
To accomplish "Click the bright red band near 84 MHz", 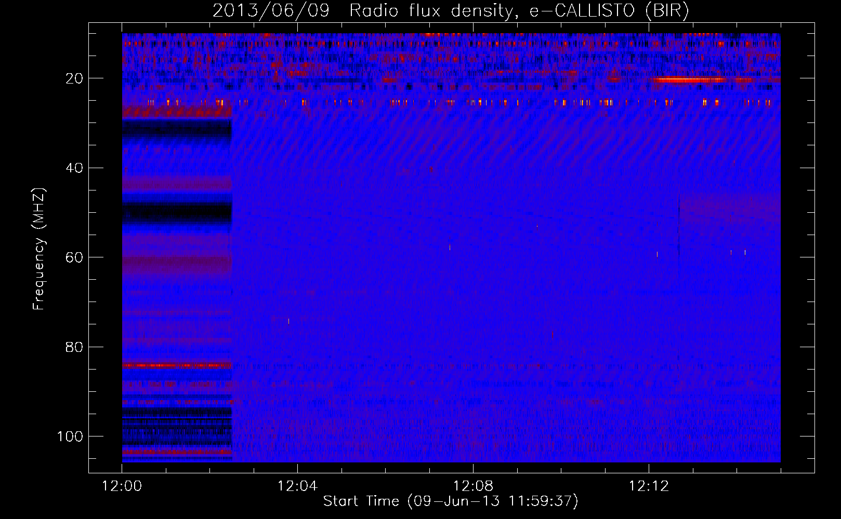I will 177,365.
